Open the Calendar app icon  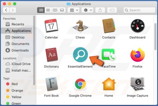pos(51,26)
